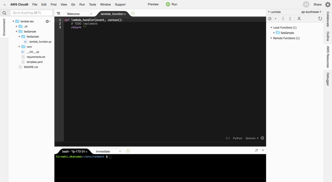Close the bash terminal tab
The height and width of the screenshot is (182, 332).
point(86,152)
